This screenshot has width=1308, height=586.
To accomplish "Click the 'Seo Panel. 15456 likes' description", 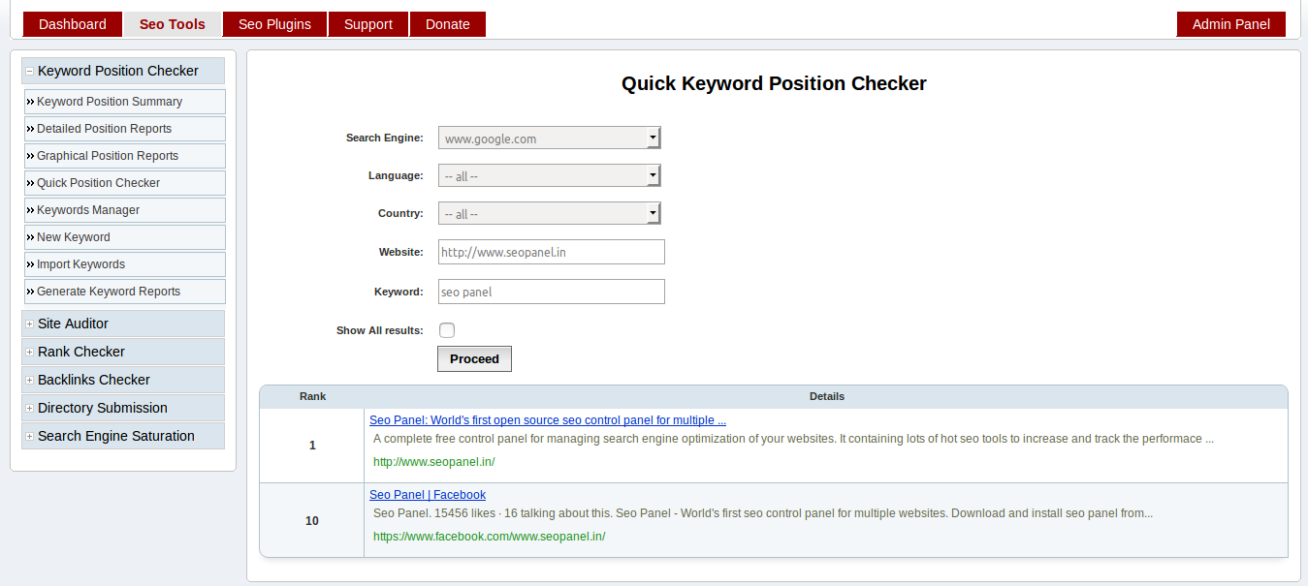I will coord(763,513).
